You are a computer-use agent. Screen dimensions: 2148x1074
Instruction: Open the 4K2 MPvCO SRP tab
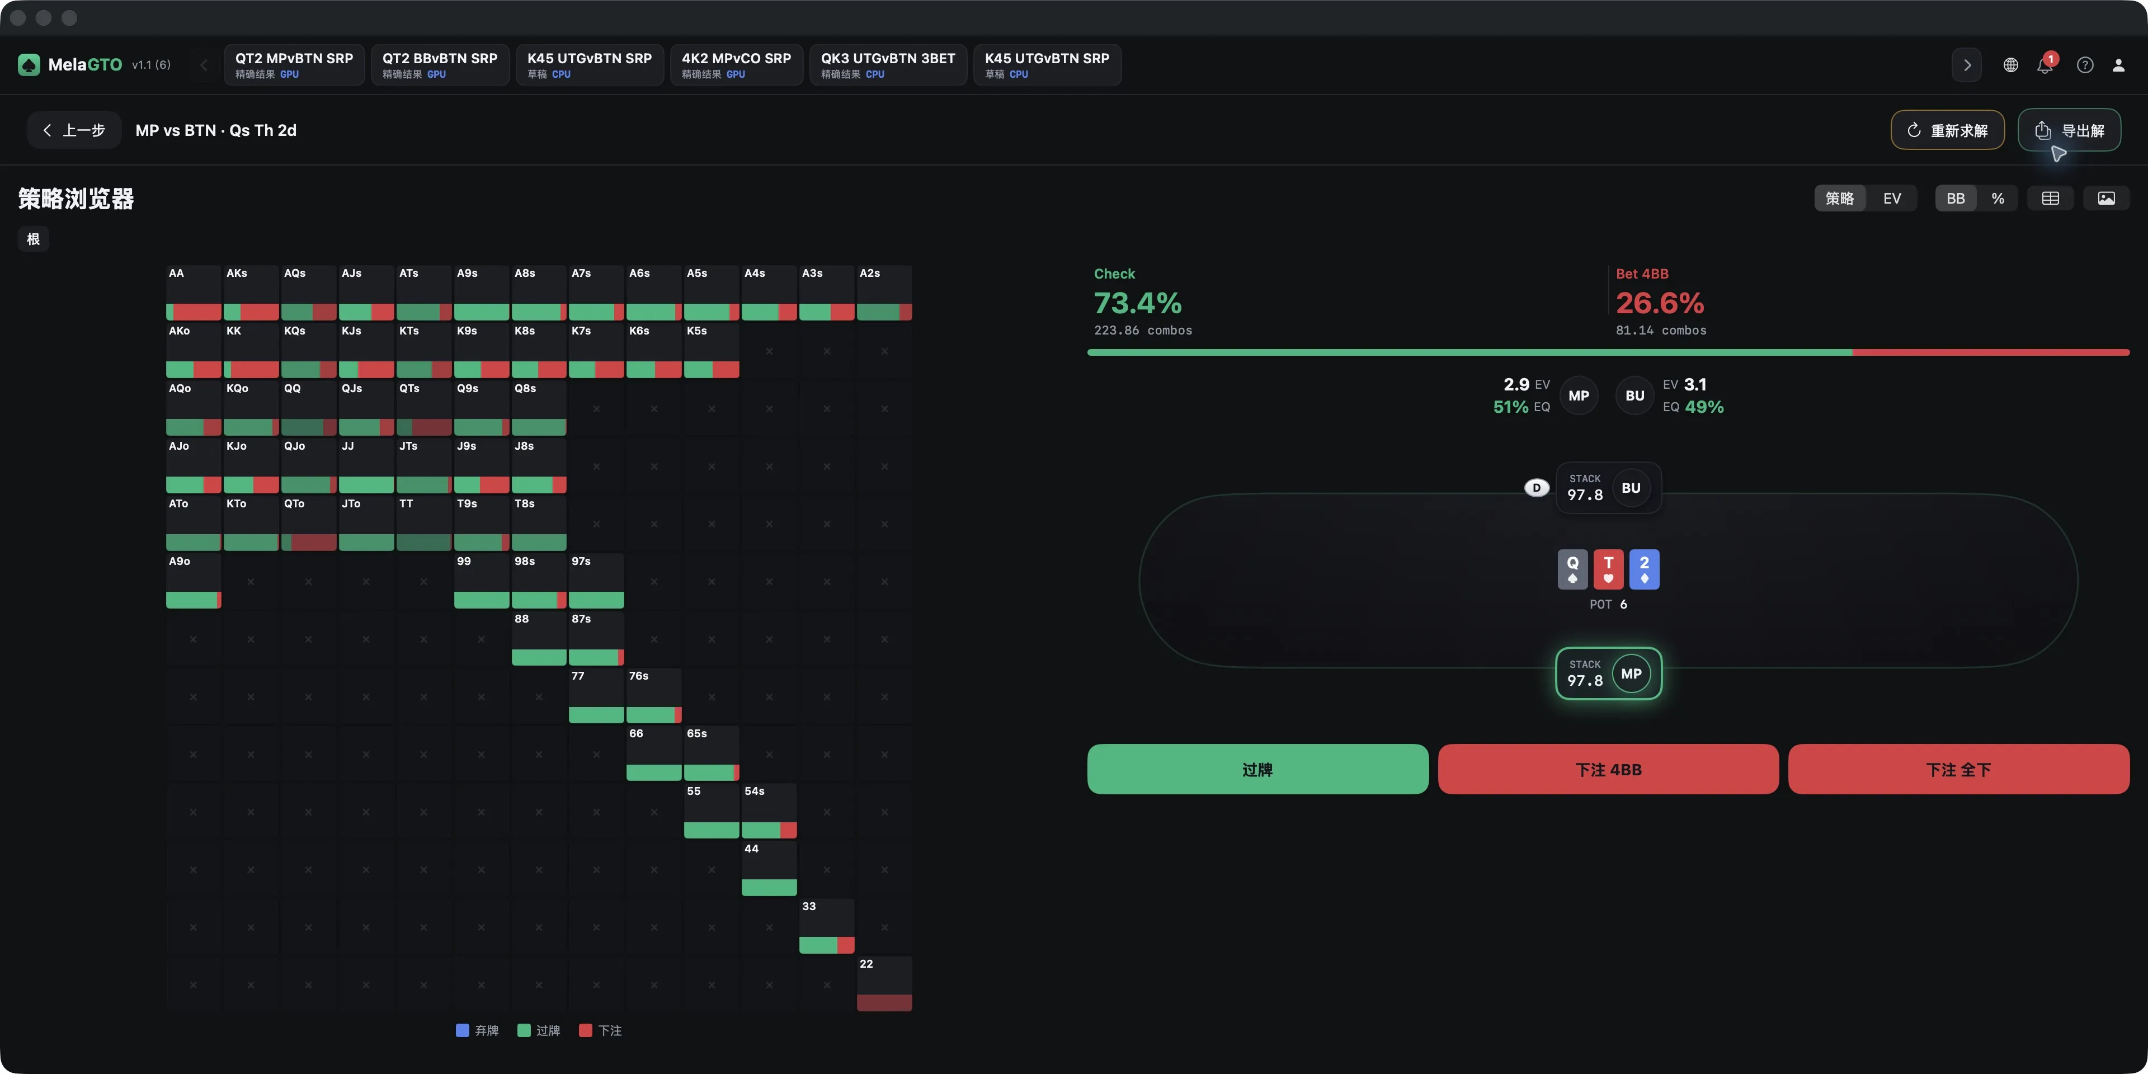pos(736,65)
